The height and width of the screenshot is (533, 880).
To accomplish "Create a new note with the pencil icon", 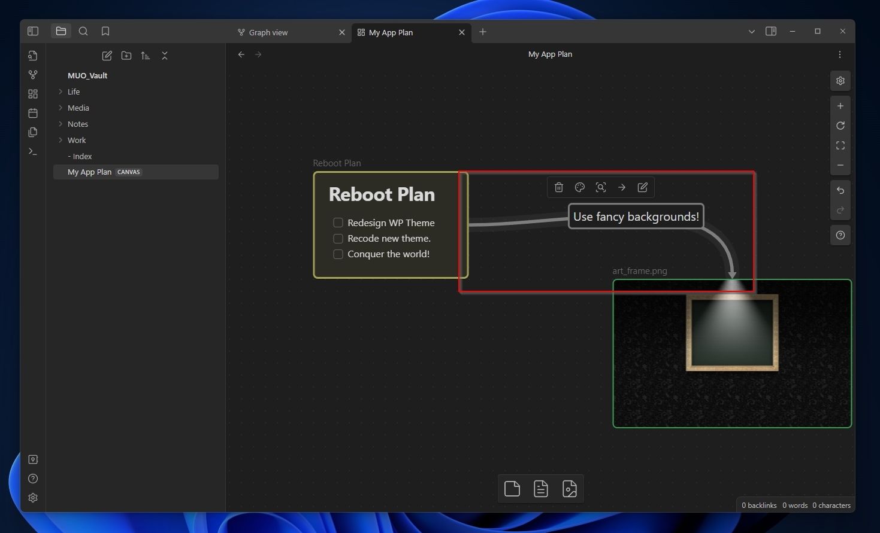I will pyautogui.click(x=107, y=55).
